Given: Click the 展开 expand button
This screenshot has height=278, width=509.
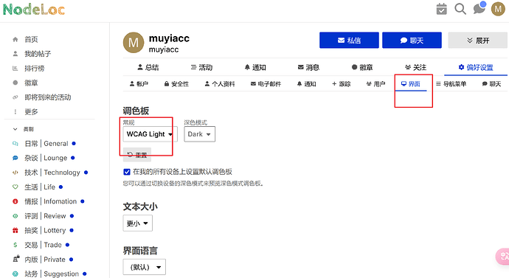Looking at the screenshot, I should [x=477, y=41].
